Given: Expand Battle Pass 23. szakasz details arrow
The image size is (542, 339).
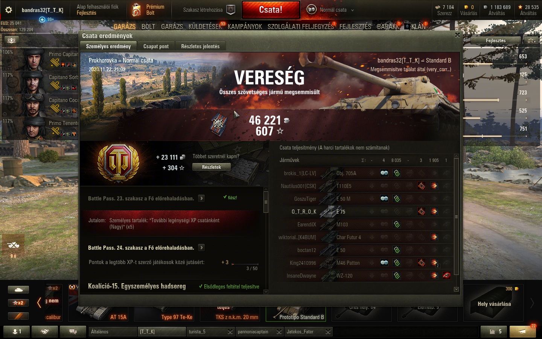Looking at the screenshot, I should (202, 198).
